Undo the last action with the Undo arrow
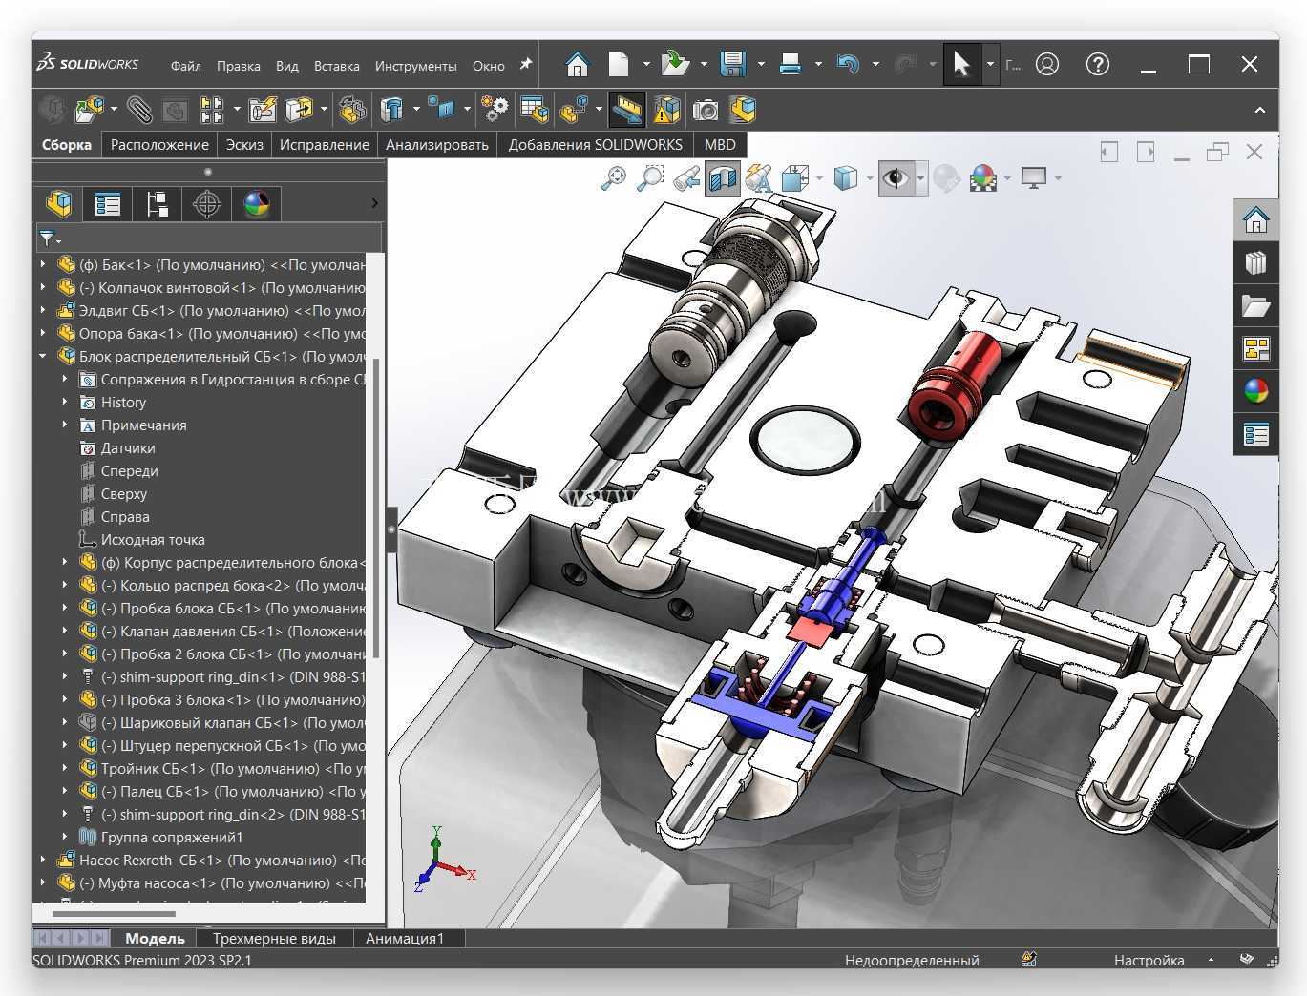Viewport: 1307px width, 996px height. tap(847, 64)
